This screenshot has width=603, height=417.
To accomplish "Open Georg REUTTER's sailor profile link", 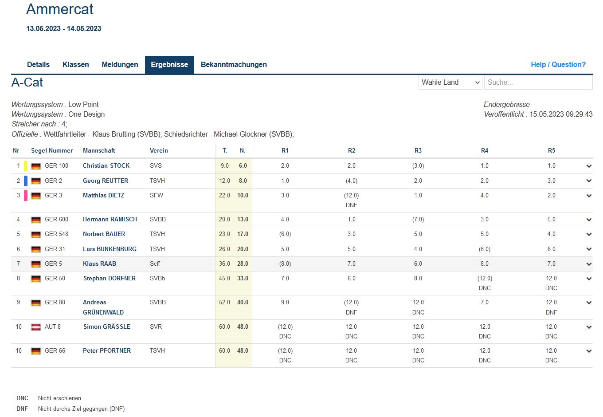I will click(106, 181).
